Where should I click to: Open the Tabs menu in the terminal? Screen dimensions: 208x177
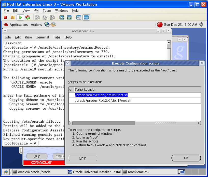(x=57, y=37)
